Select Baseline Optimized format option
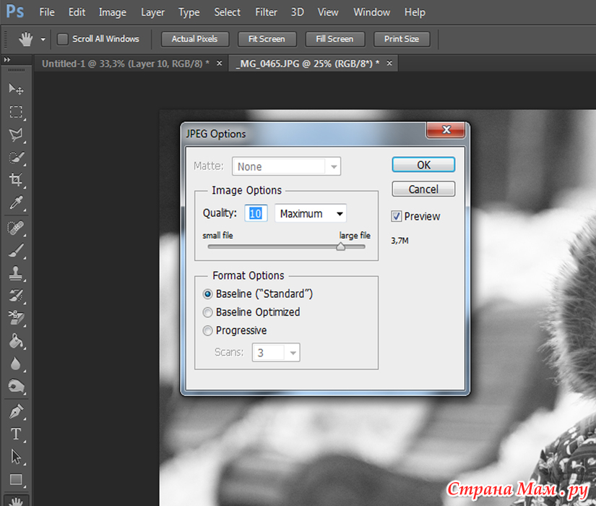 207,312
